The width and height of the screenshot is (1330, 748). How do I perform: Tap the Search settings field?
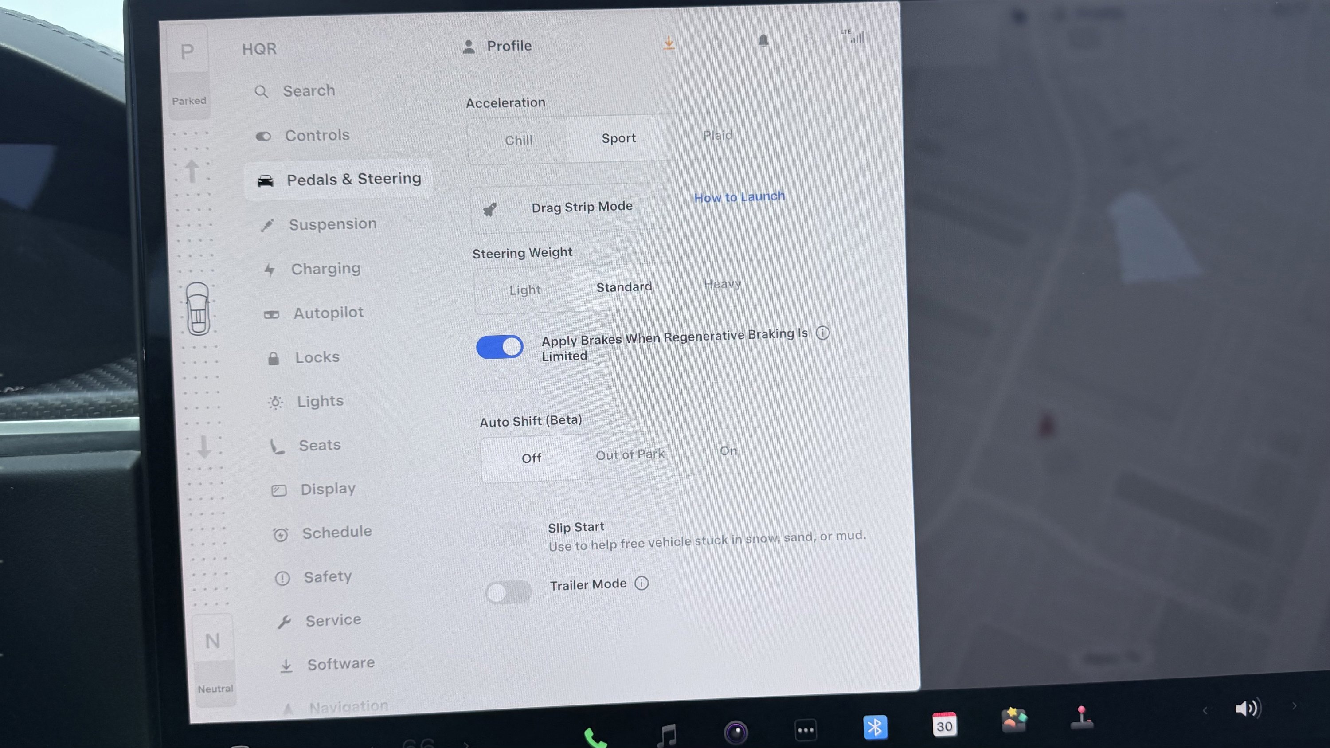[309, 91]
